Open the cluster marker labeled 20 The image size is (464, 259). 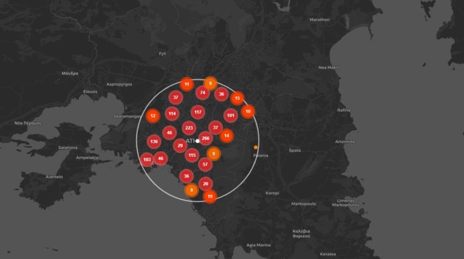(x=206, y=183)
